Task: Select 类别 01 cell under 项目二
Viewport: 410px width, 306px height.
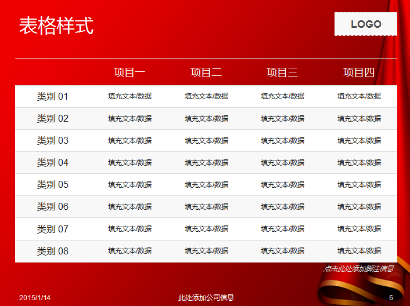Action: tap(206, 96)
